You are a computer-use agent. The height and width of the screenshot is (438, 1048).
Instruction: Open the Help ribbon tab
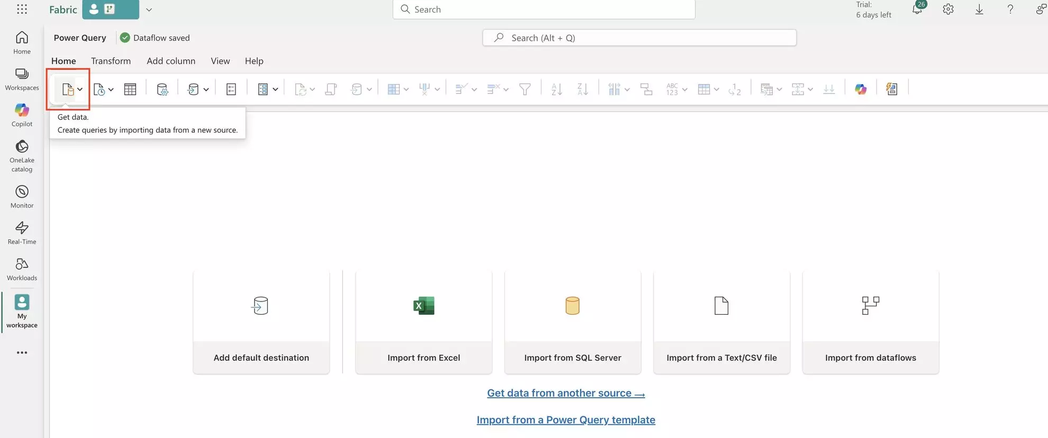click(x=254, y=61)
